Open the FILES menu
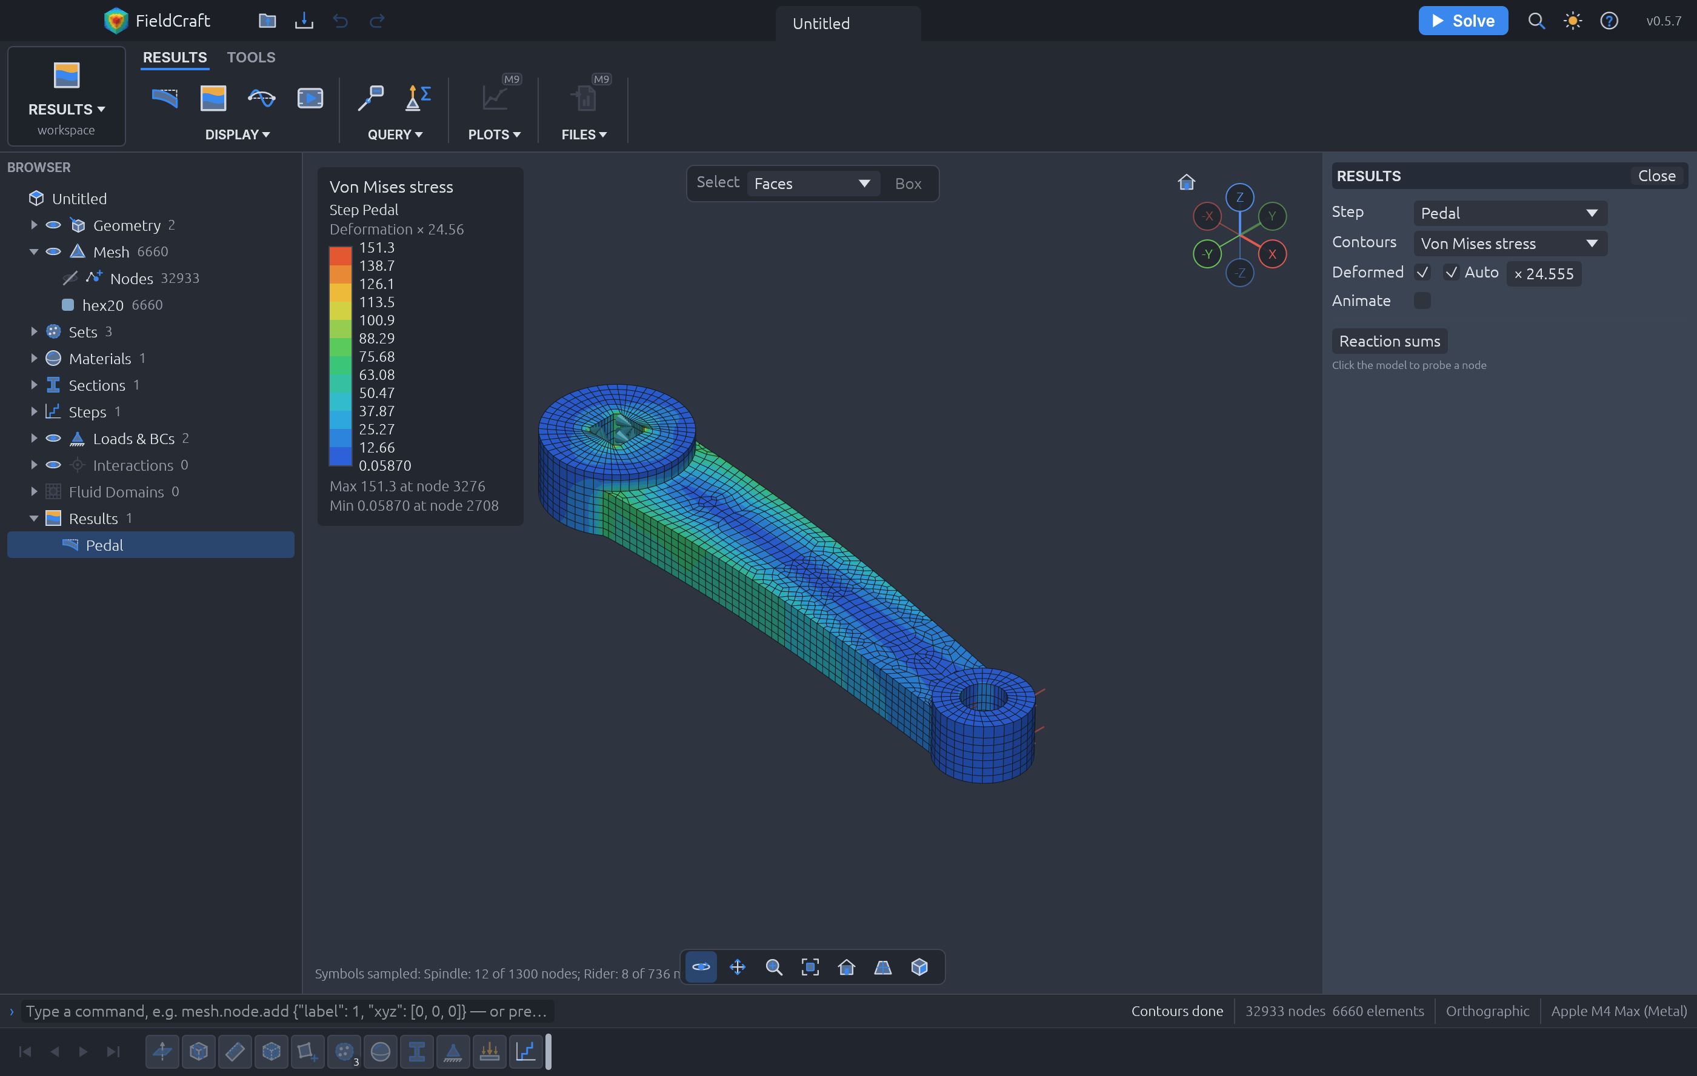The image size is (1697, 1076). pos(584,134)
